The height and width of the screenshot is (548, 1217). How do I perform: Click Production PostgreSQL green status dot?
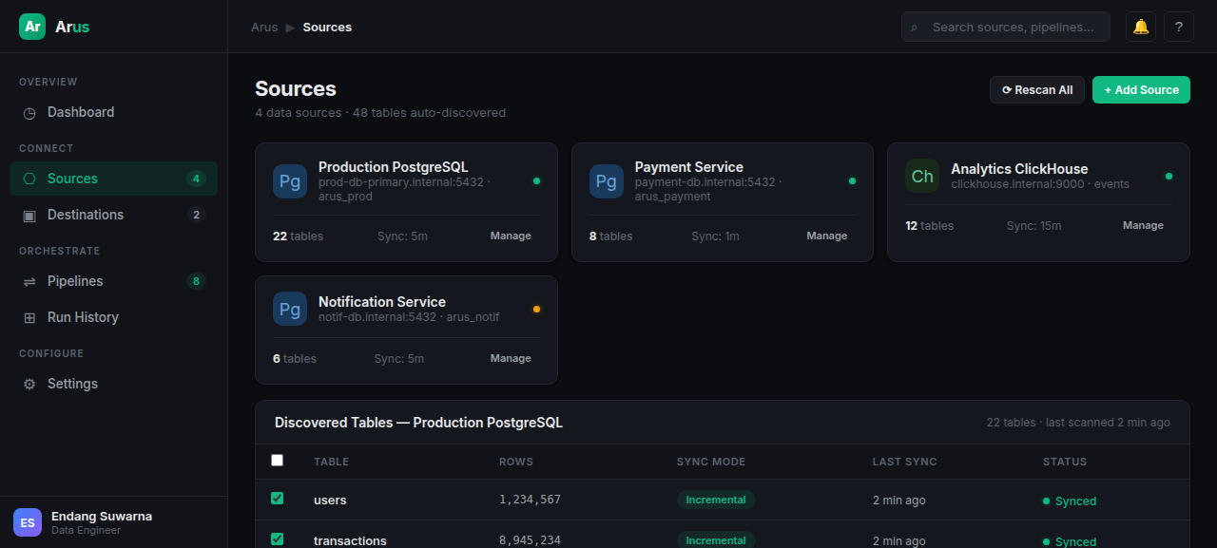coord(536,180)
